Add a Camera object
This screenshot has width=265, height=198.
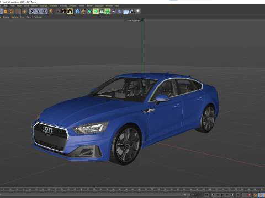point(132,12)
